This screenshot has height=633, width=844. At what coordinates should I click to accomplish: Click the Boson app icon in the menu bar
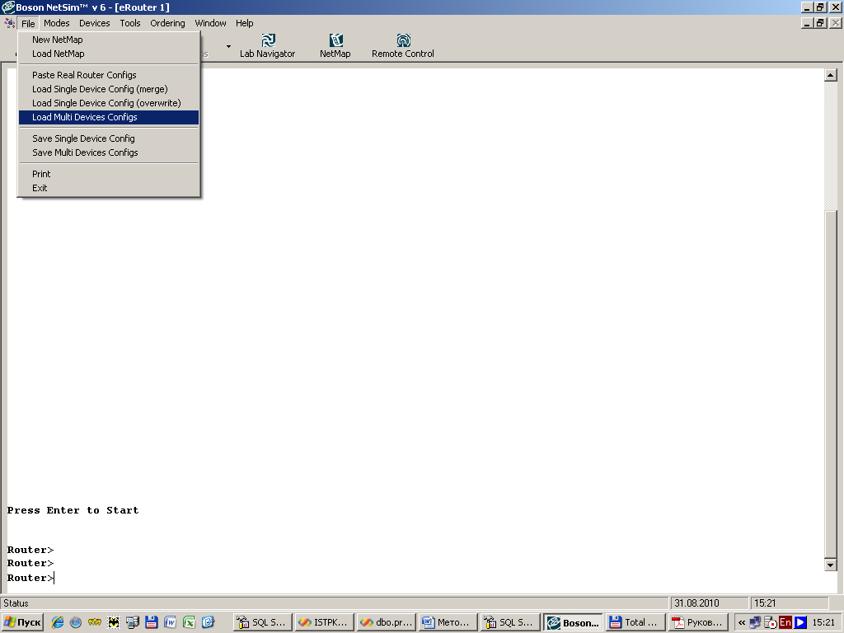(x=9, y=23)
